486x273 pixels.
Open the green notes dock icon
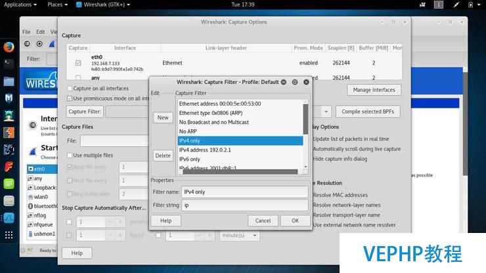coord(9,184)
